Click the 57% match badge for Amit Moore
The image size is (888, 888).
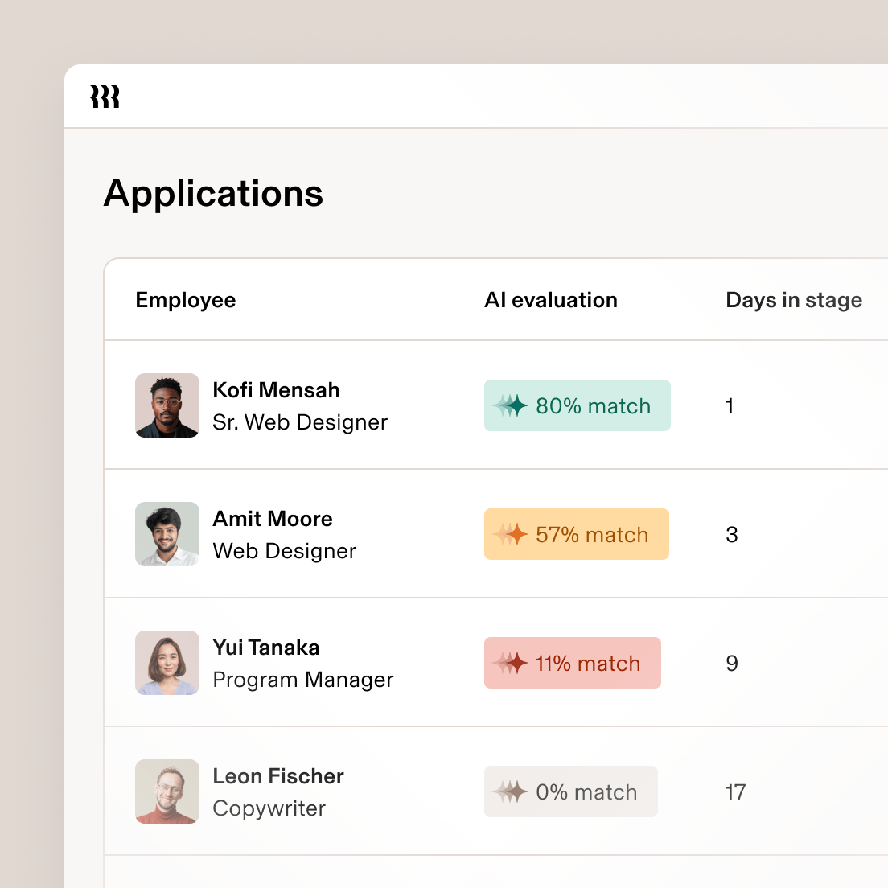[576, 534]
